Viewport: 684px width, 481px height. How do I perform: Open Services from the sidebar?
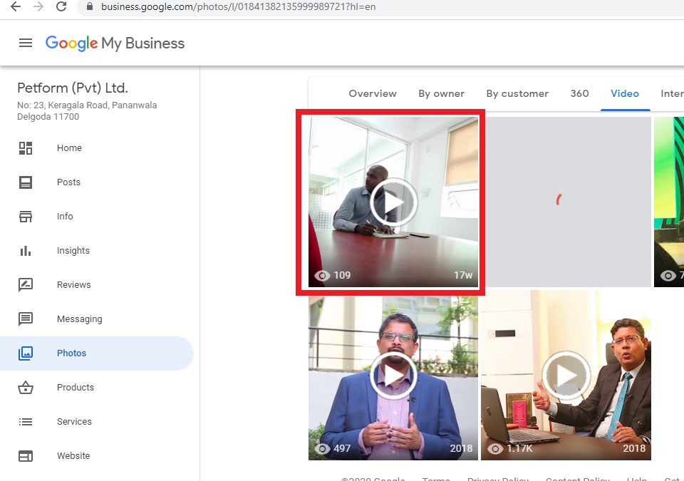[74, 422]
